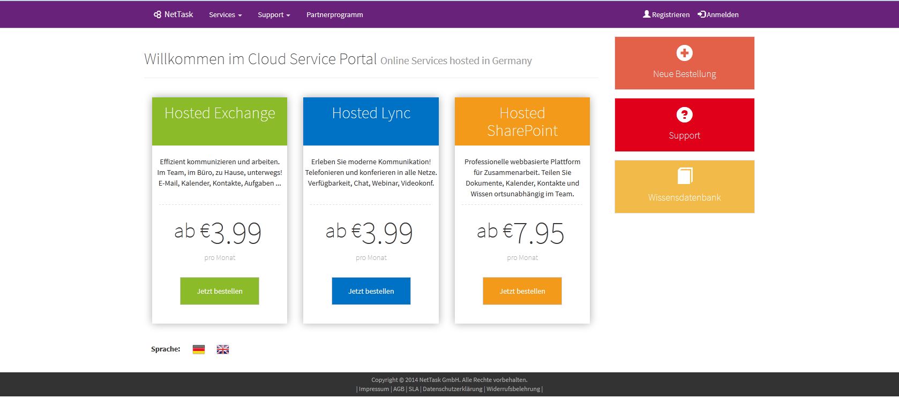899x398 pixels.
Task: Open the Anmelden login link
Action: 718,15
